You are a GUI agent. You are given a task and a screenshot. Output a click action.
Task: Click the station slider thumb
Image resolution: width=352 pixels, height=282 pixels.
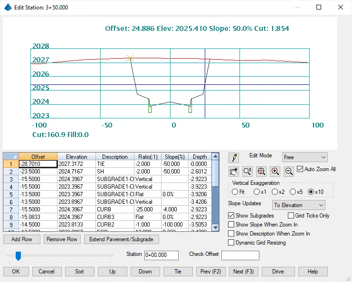click(x=18, y=256)
